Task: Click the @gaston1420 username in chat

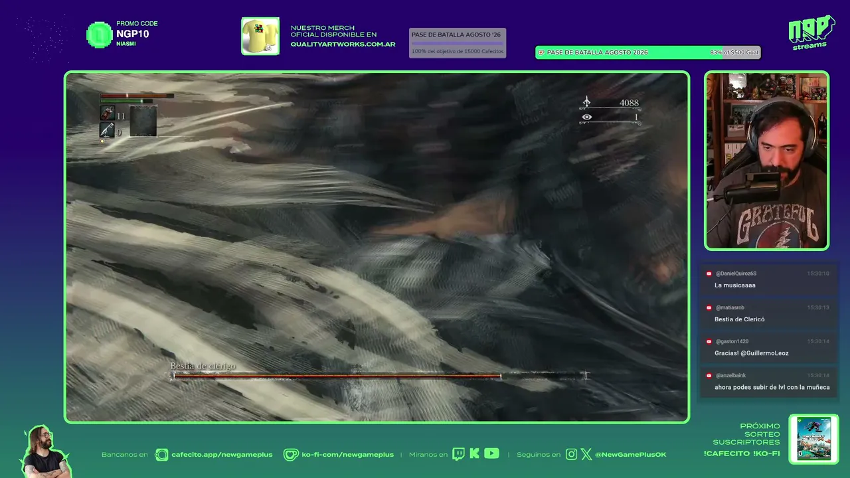Action: pyautogui.click(x=732, y=341)
